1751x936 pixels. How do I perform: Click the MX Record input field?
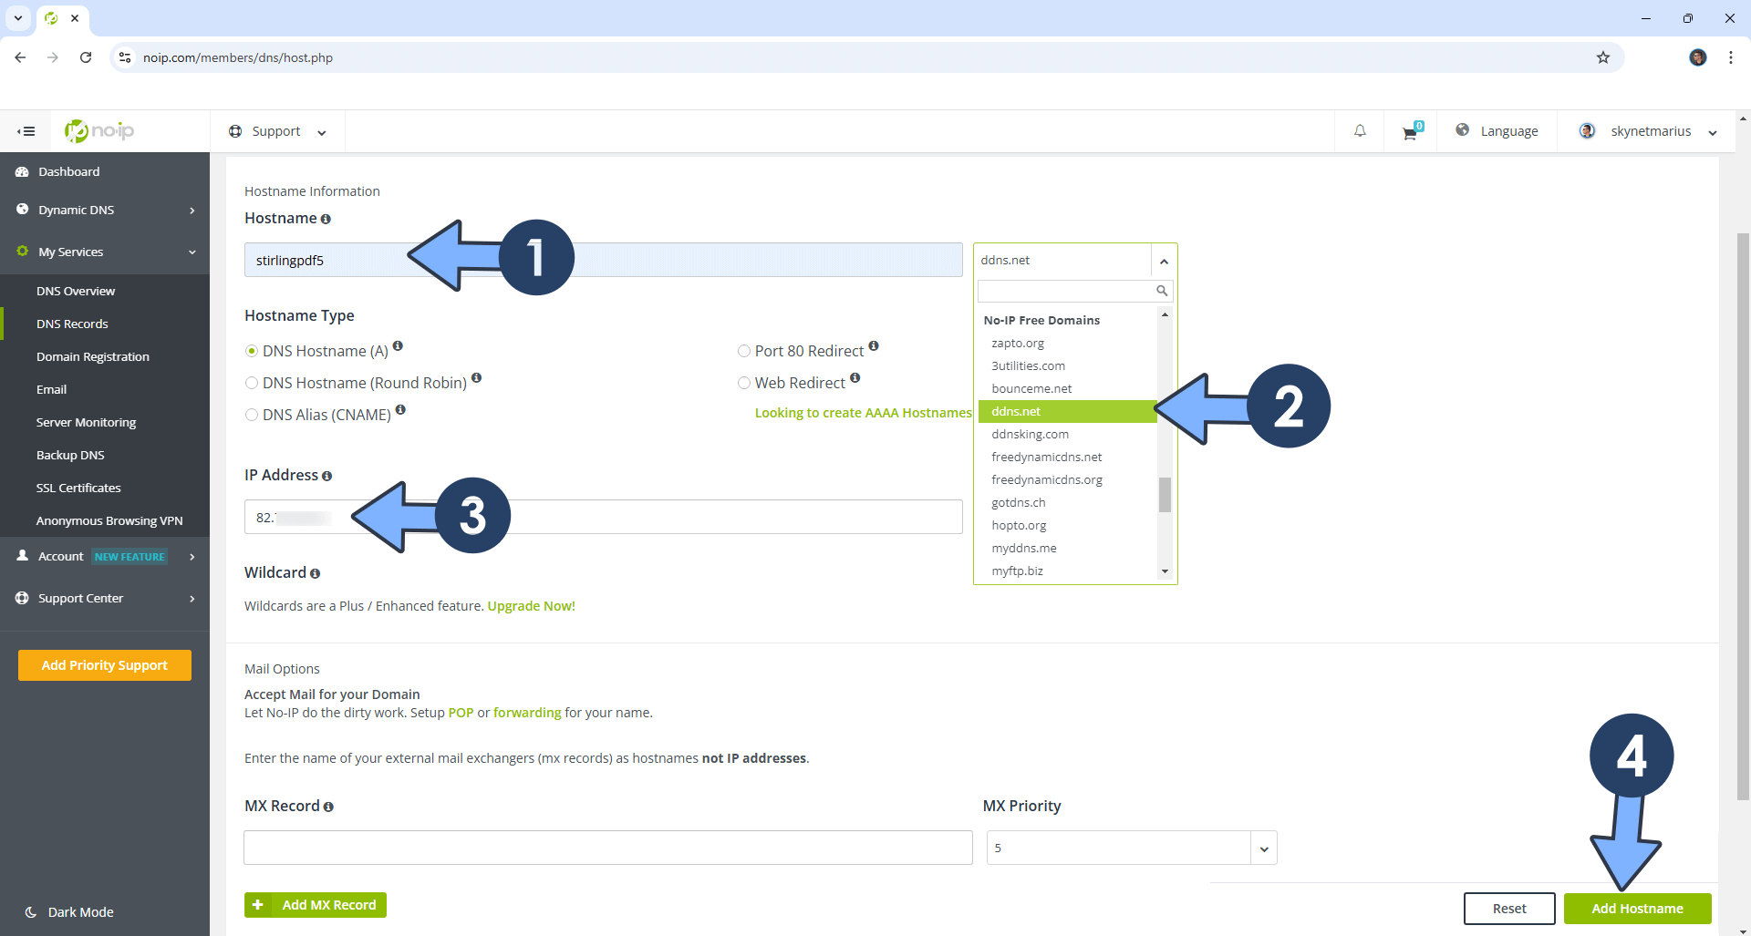click(608, 848)
